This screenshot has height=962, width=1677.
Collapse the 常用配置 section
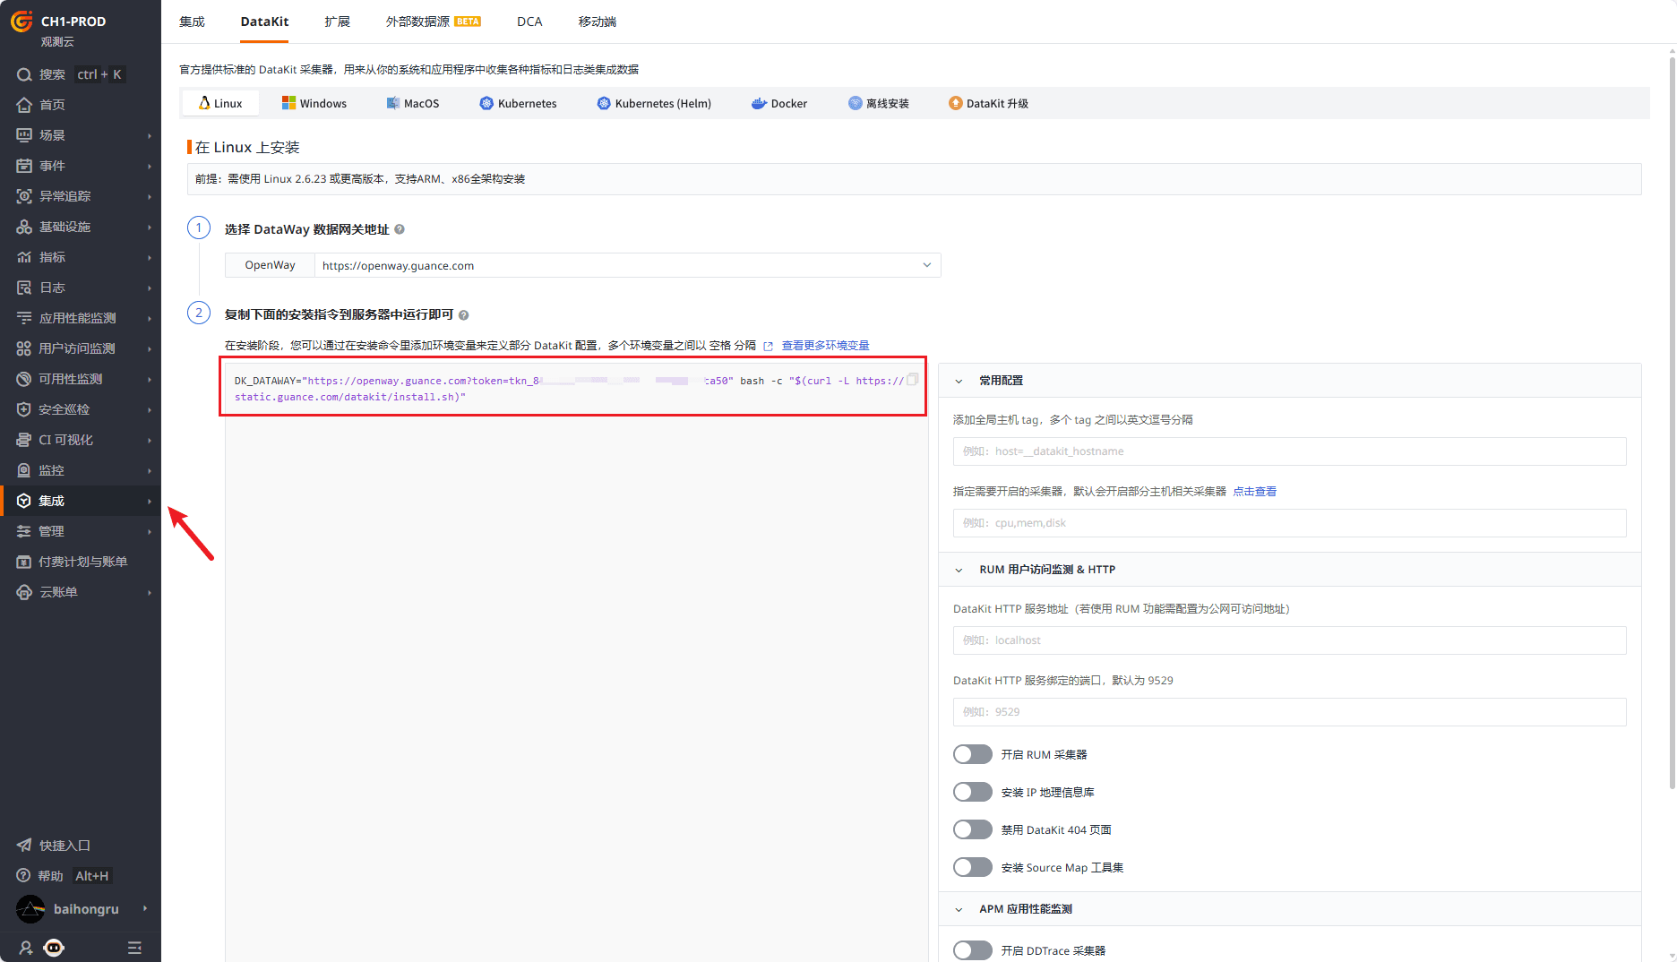[959, 380]
